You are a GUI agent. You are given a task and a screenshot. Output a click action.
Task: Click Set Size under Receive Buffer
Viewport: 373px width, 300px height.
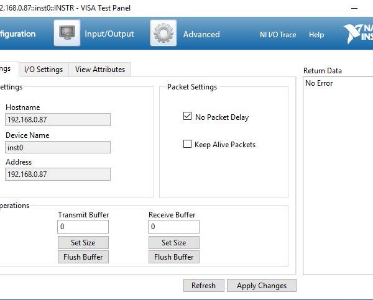(x=173, y=243)
